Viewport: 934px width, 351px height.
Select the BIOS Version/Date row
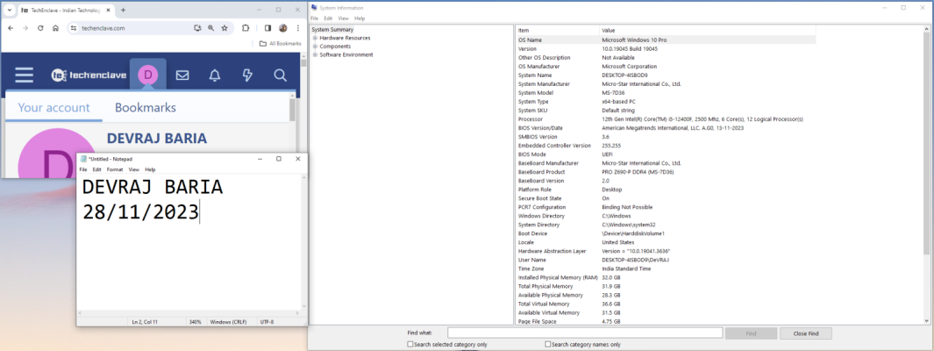tap(666, 127)
